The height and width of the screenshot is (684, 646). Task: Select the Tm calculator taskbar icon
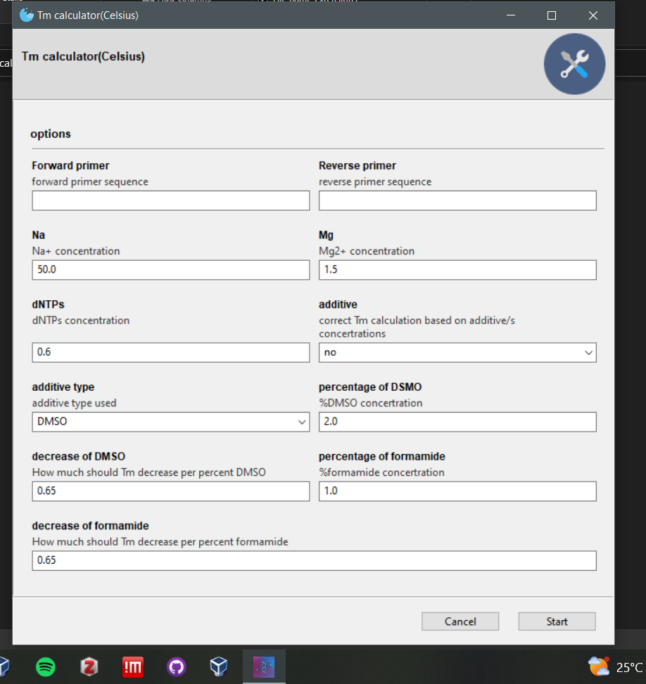point(264,666)
